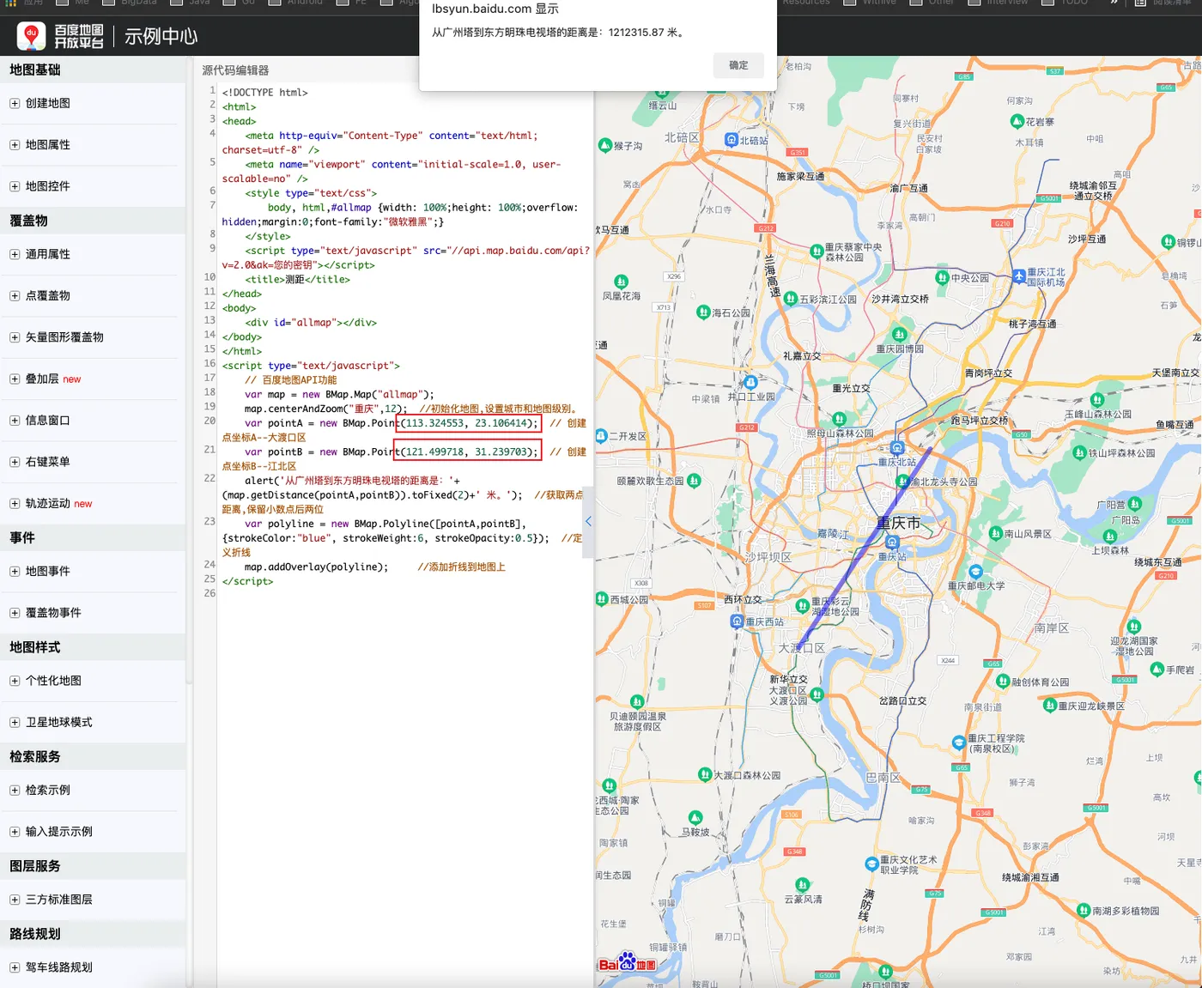1202x988 pixels.
Task: Click the 南湖多彩植物园 marker icon
Action: point(1083,910)
